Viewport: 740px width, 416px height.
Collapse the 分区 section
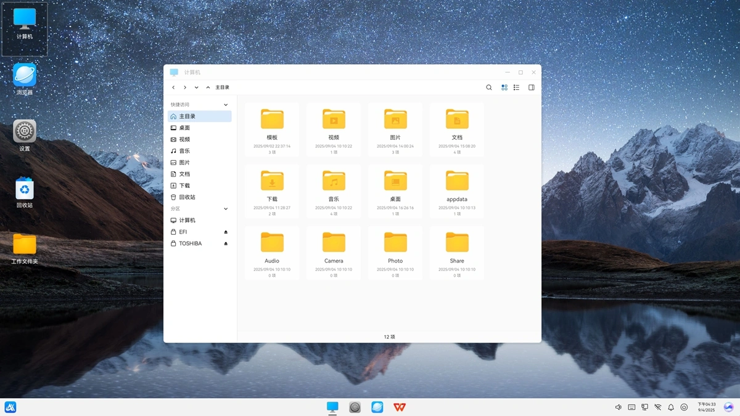pos(226,209)
